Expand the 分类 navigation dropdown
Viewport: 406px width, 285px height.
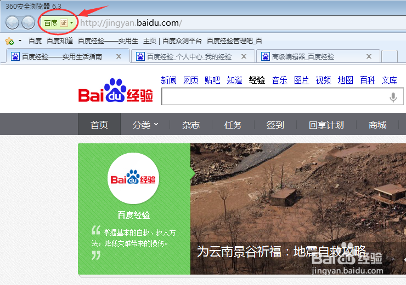(145, 125)
